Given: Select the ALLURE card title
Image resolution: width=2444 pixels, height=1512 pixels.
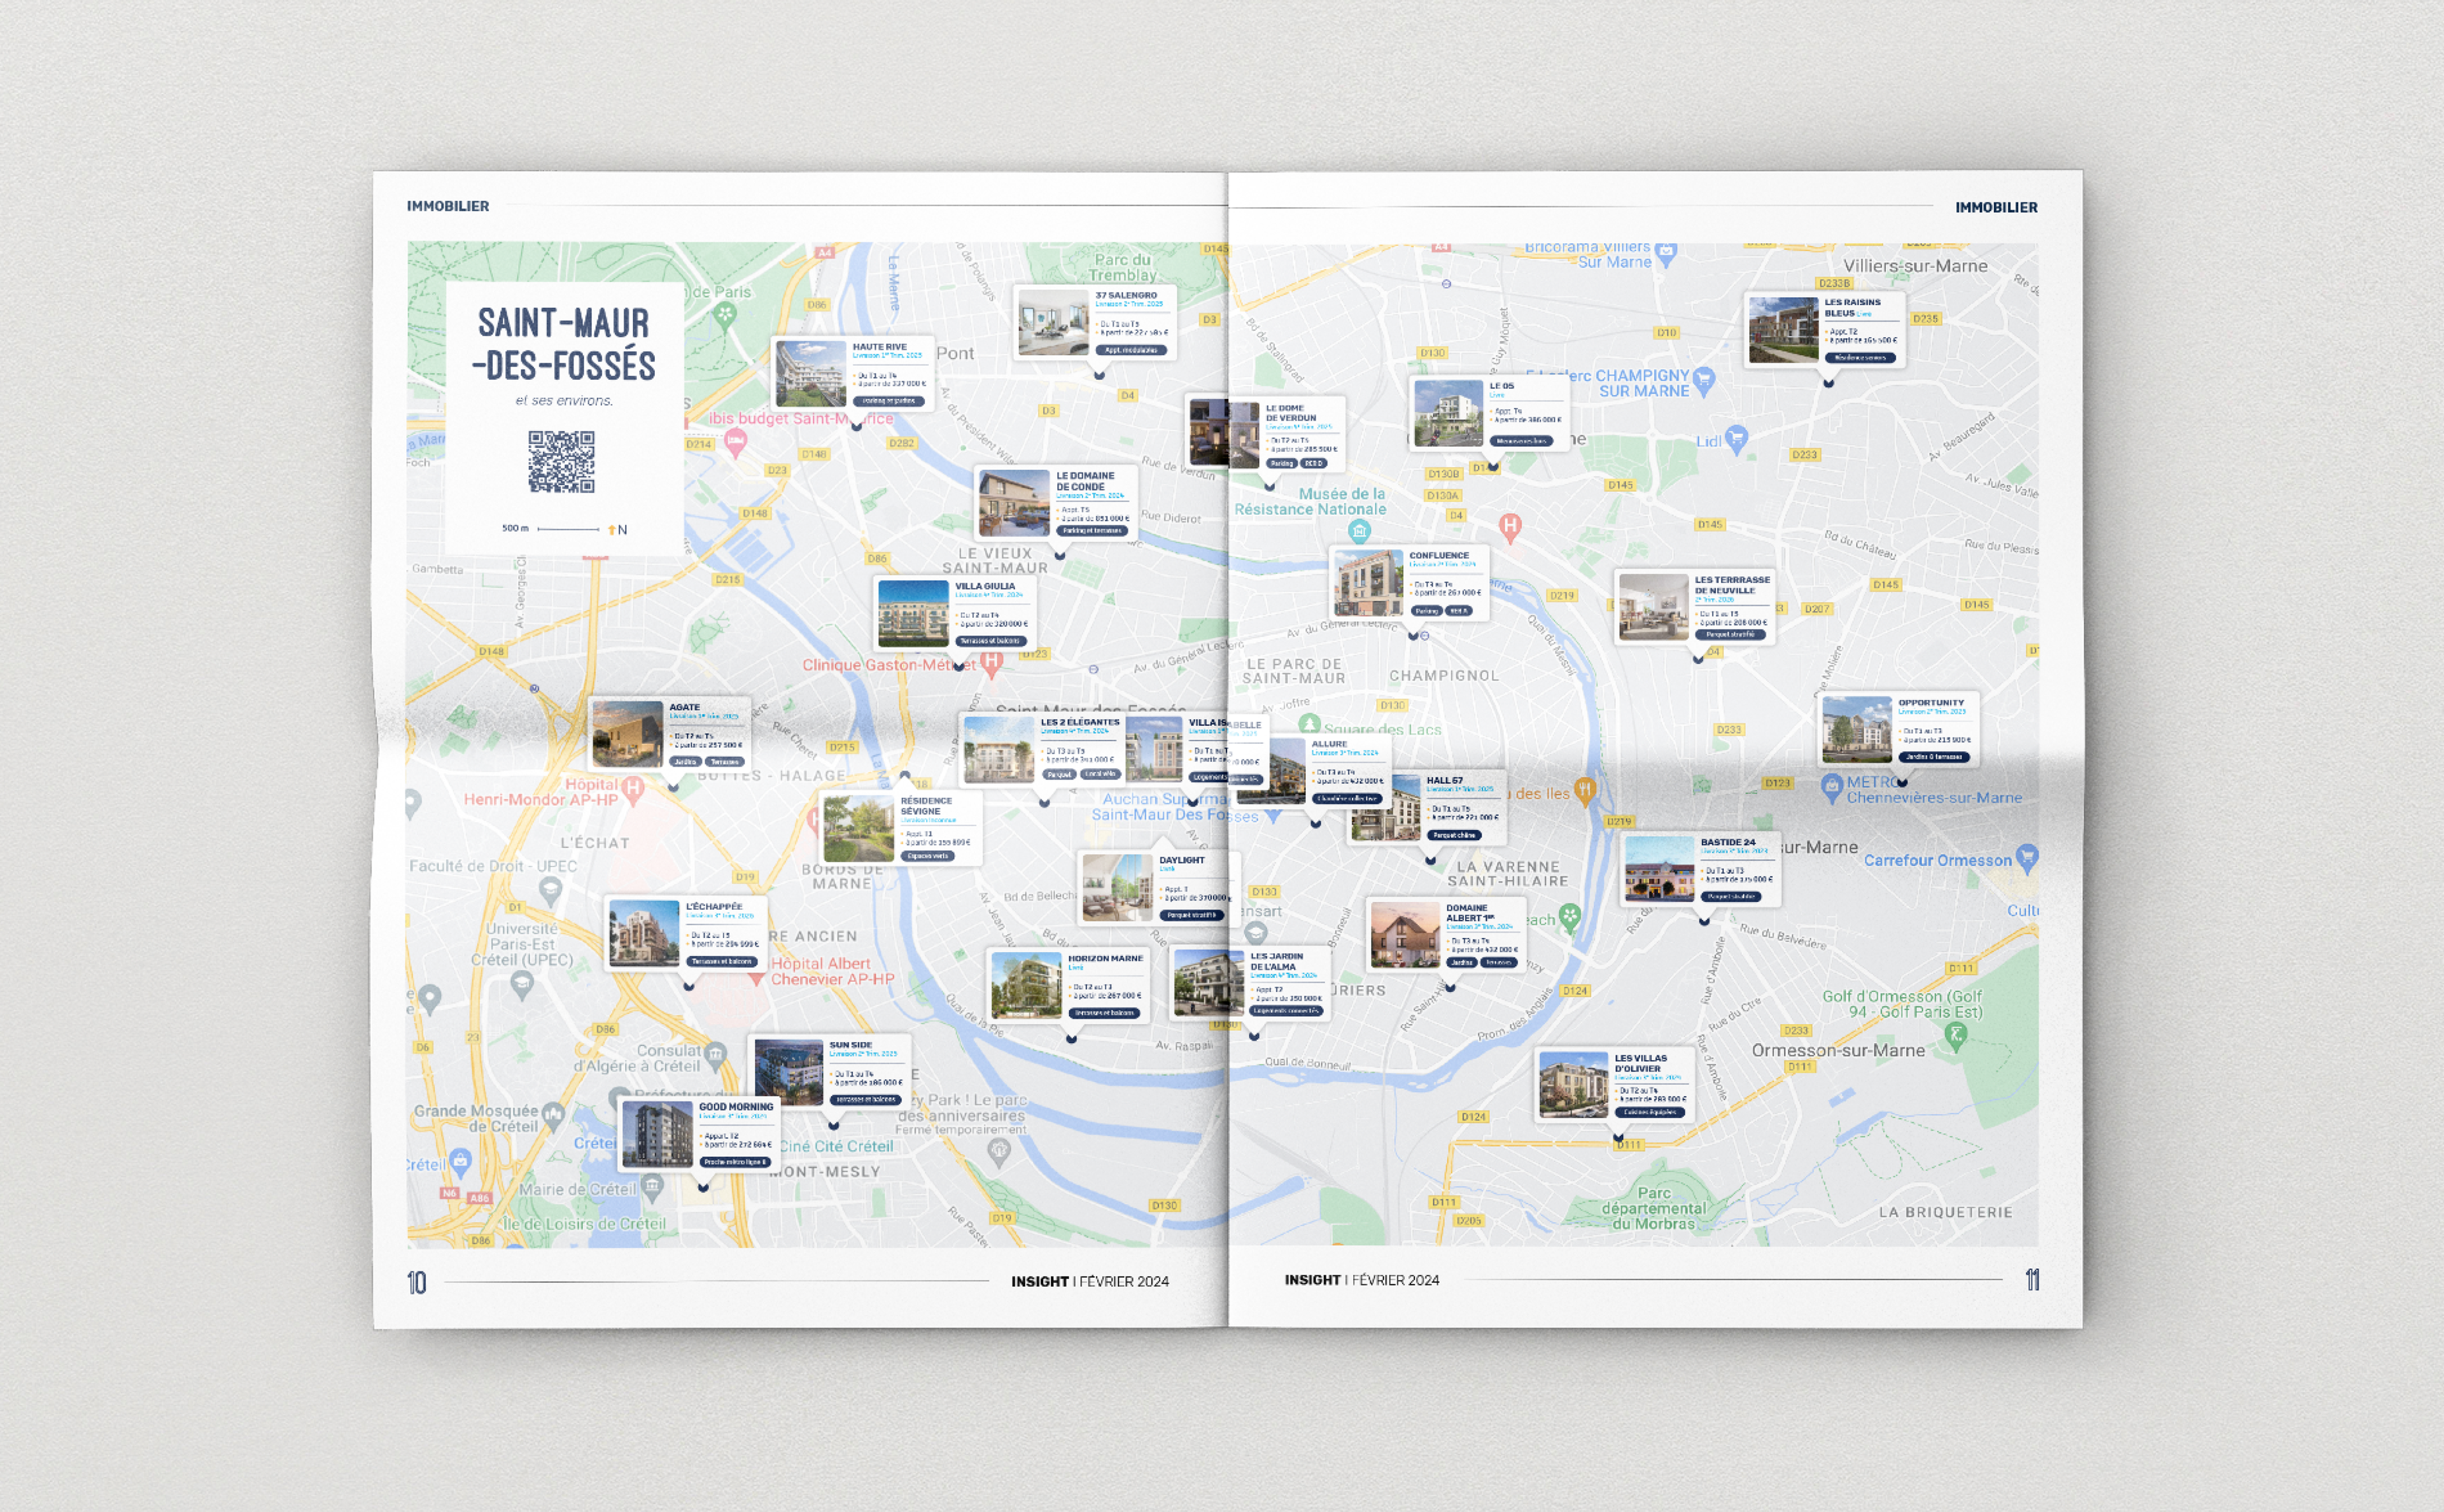Looking at the screenshot, I should (x=1329, y=744).
